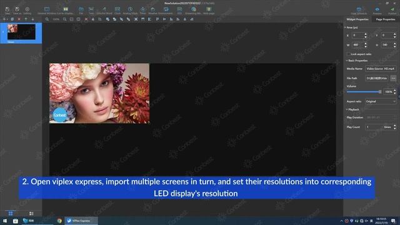Screen dimensions: 400x225
Task: Click the Play Count stepper arrows
Action: 394,127
